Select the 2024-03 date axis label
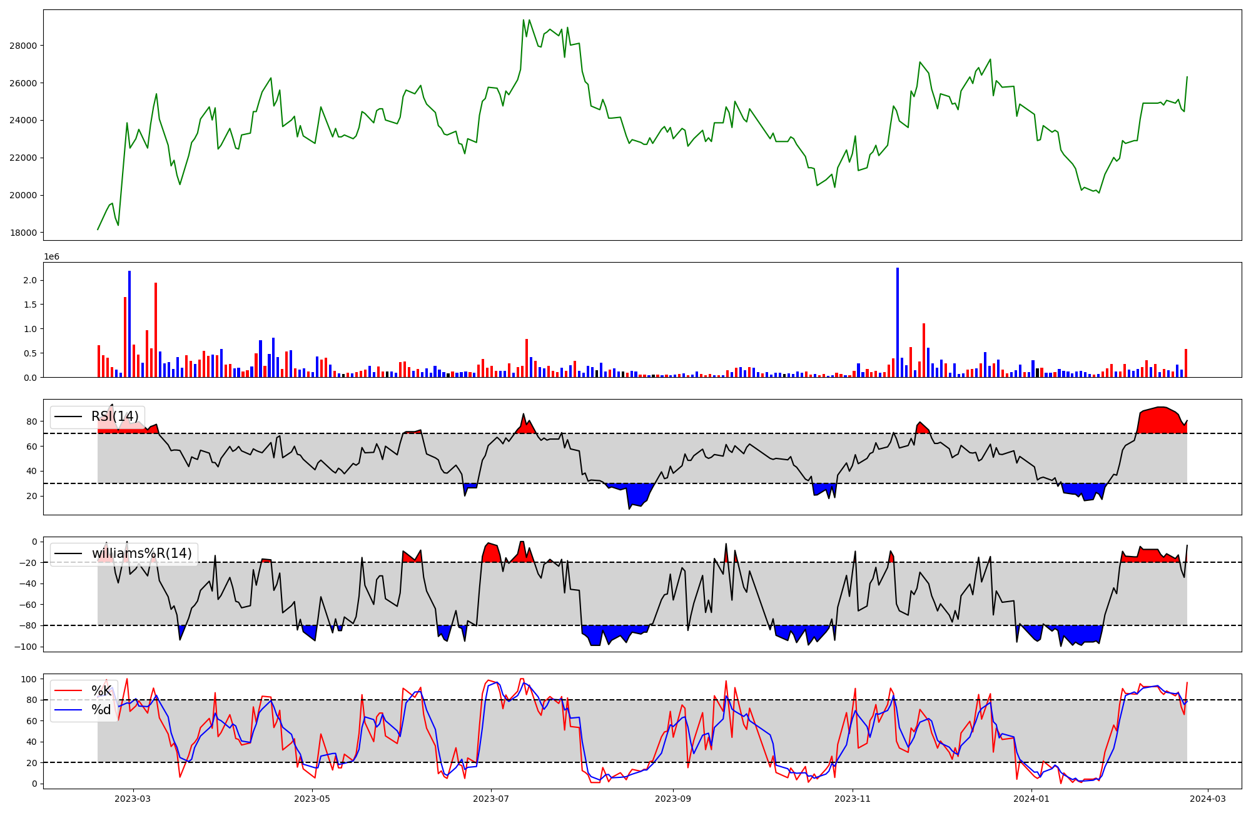The width and height of the screenshot is (1251, 813). 1207,799
